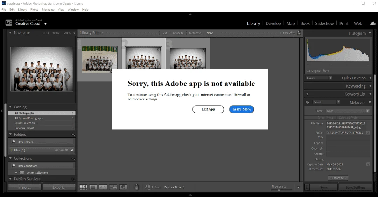Open Survey view in toolbar

(113, 187)
